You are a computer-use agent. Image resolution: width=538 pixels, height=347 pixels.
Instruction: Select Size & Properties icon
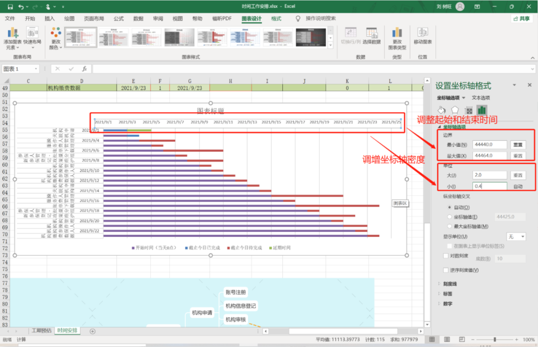(468, 110)
